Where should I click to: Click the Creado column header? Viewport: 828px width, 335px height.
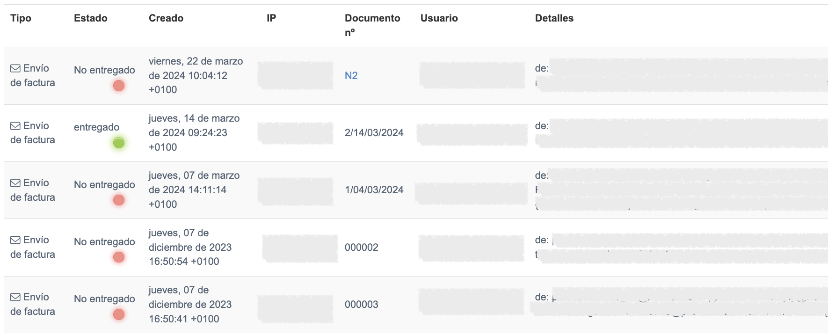(166, 18)
